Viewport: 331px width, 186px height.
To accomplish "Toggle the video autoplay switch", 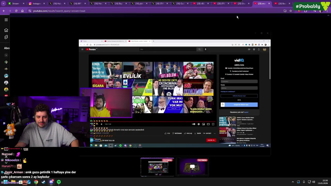I will [x=194, y=124].
